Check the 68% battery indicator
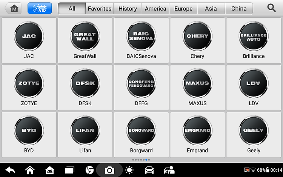Screen dimensions: 283x177 click(x=263, y=170)
